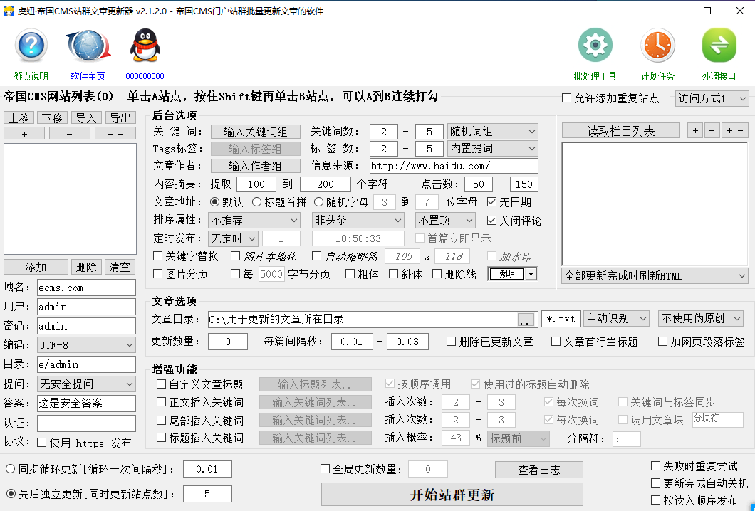Open the 不推荐 sort dropdown

point(254,221)
